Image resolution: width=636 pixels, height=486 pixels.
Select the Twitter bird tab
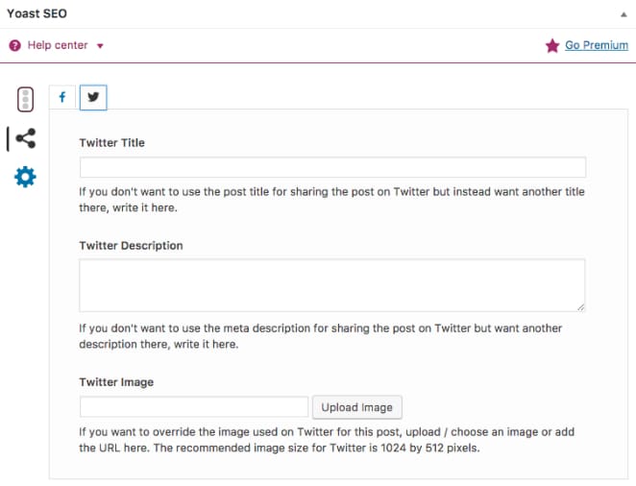(x=93, y=97)
